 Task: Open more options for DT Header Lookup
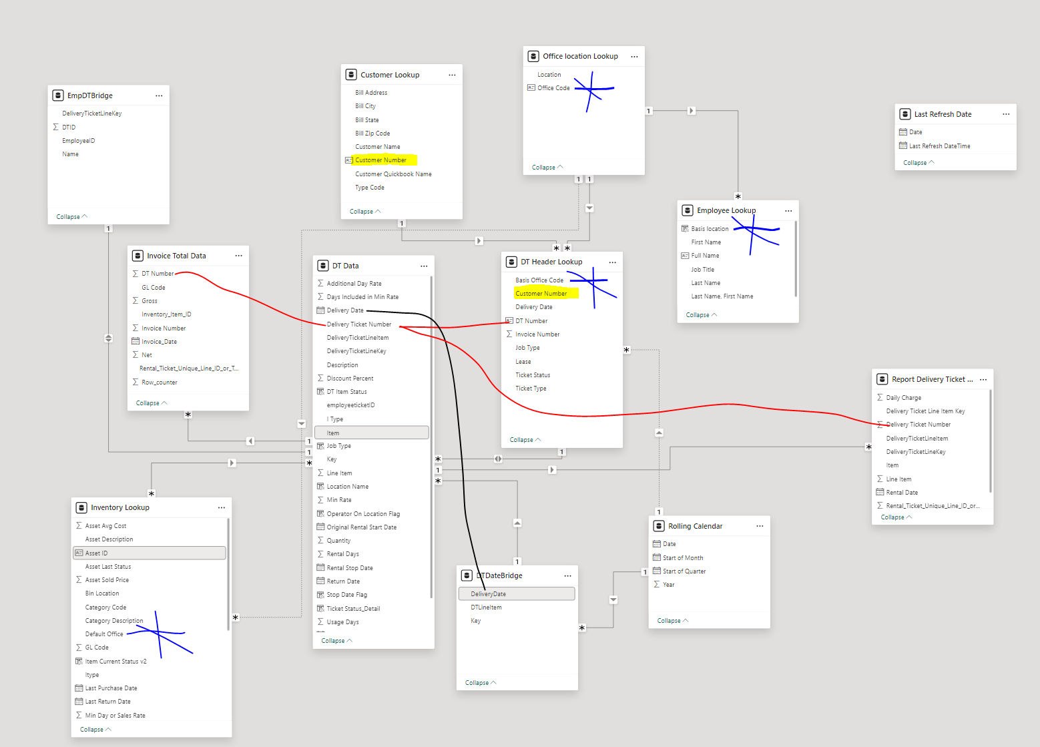pyautogui.click(x=612, y=262)
